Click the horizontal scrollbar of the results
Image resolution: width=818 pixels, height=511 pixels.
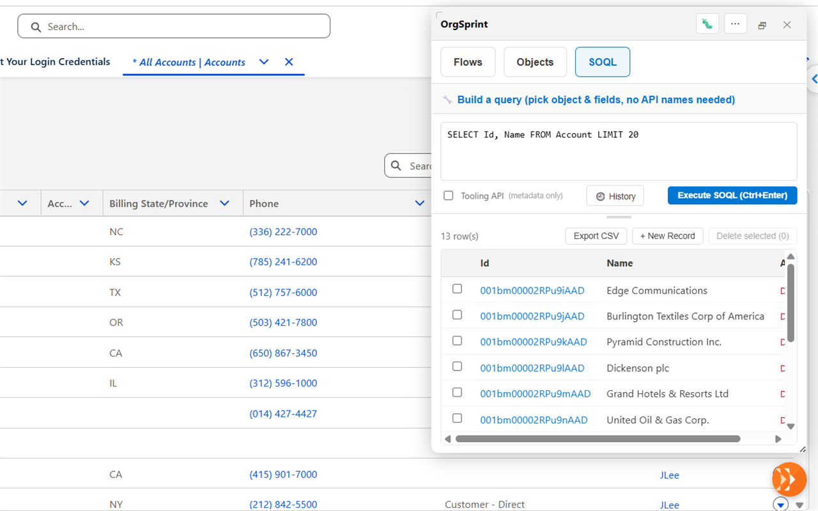point(598,439)
